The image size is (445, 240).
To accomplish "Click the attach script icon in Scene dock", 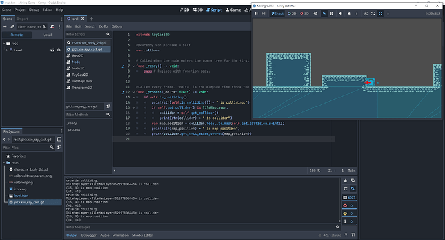I will click(x=52, y=26).
